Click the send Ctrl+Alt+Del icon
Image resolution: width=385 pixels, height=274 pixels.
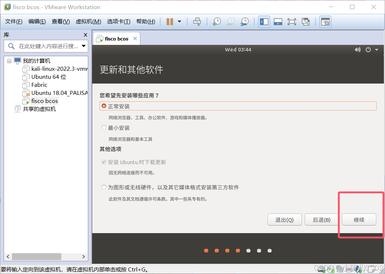click(197, 22)
